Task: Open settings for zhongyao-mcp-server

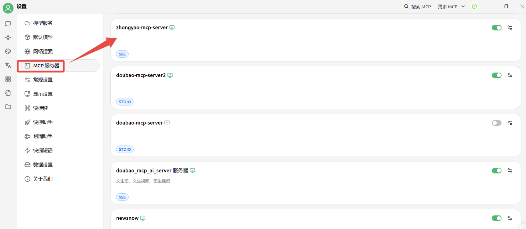Action: tap(510, 28)
